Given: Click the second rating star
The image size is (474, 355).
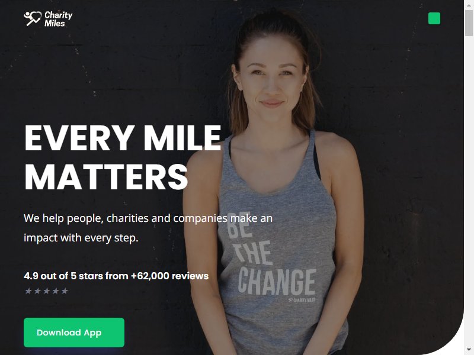Looking at the screenshot, I should (37, 291).
